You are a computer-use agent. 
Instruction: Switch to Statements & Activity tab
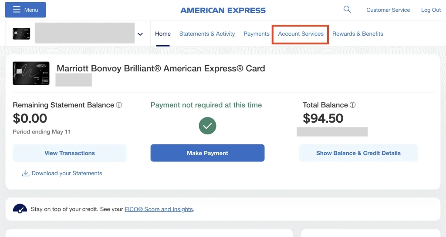pyautogui.click(x=207, y=34)
